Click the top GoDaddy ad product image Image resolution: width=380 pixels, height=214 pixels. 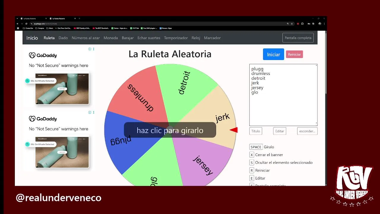(62, 89)
